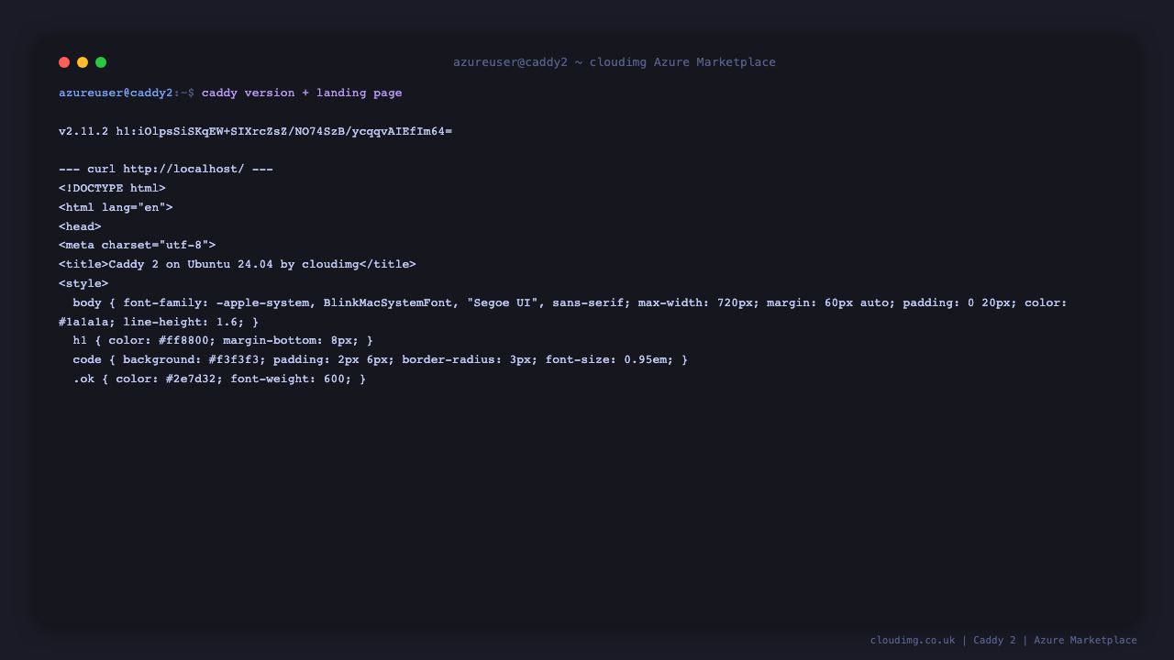Click the body font-family CSS rule line
This screenshot has width=1174, height=660.
click(570, 303)
